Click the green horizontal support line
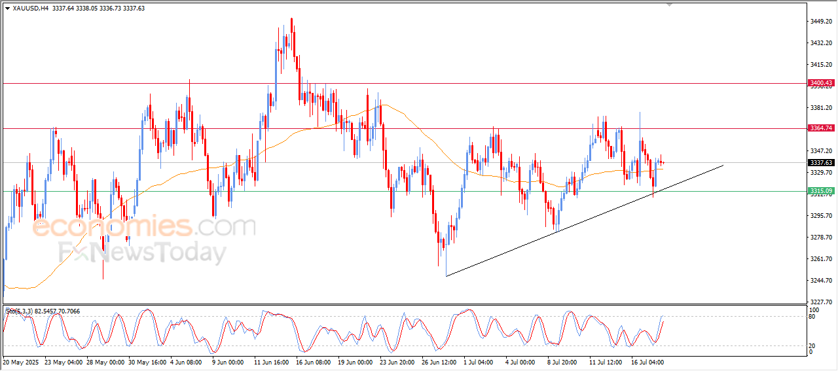 (x=262, y=191)
